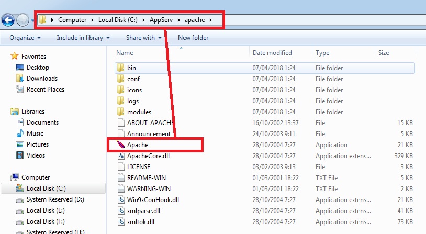Click the ApacheCore.dll file icon

pos(121,155)
